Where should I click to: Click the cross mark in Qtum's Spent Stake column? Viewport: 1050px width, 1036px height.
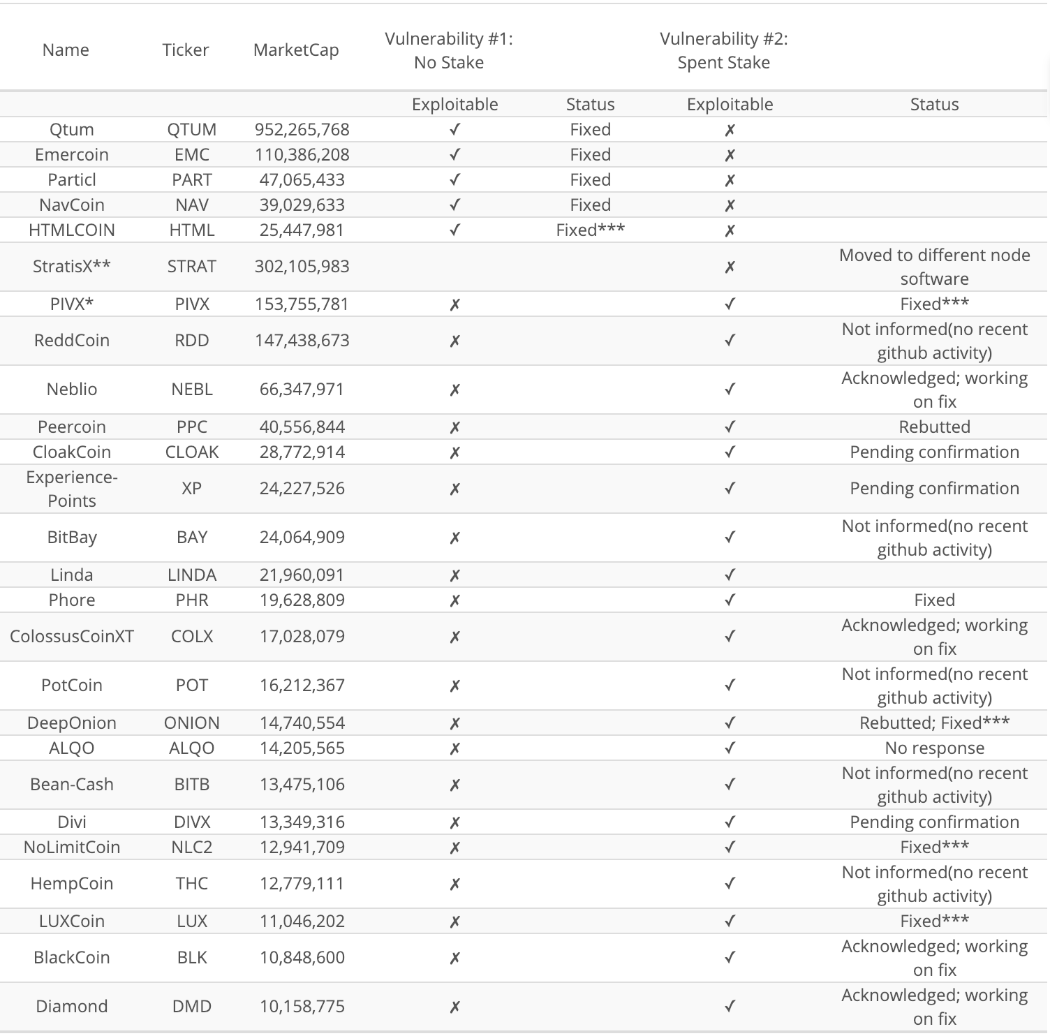pos(730,130)
